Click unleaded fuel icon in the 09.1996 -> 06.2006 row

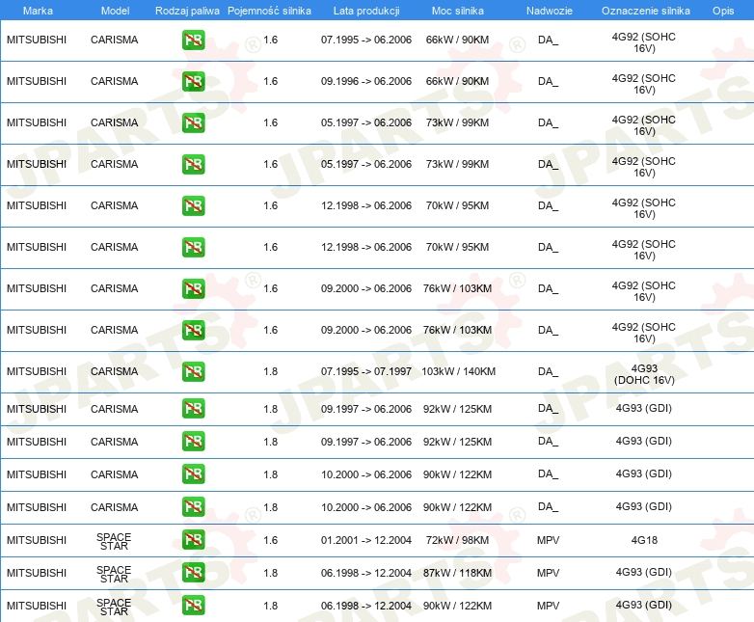point(193,81)
